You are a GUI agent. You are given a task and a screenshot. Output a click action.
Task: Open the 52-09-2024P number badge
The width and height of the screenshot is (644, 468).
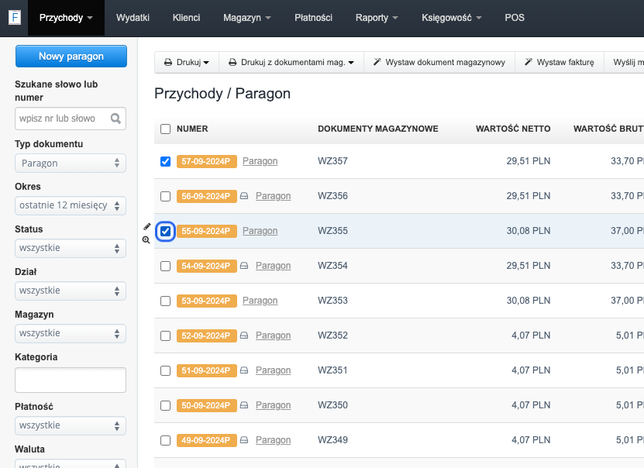207,336
